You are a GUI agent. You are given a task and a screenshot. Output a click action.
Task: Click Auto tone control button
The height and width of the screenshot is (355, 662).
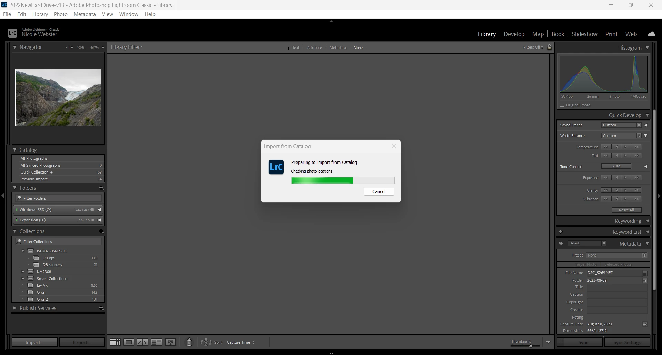[x=616, y=166]
